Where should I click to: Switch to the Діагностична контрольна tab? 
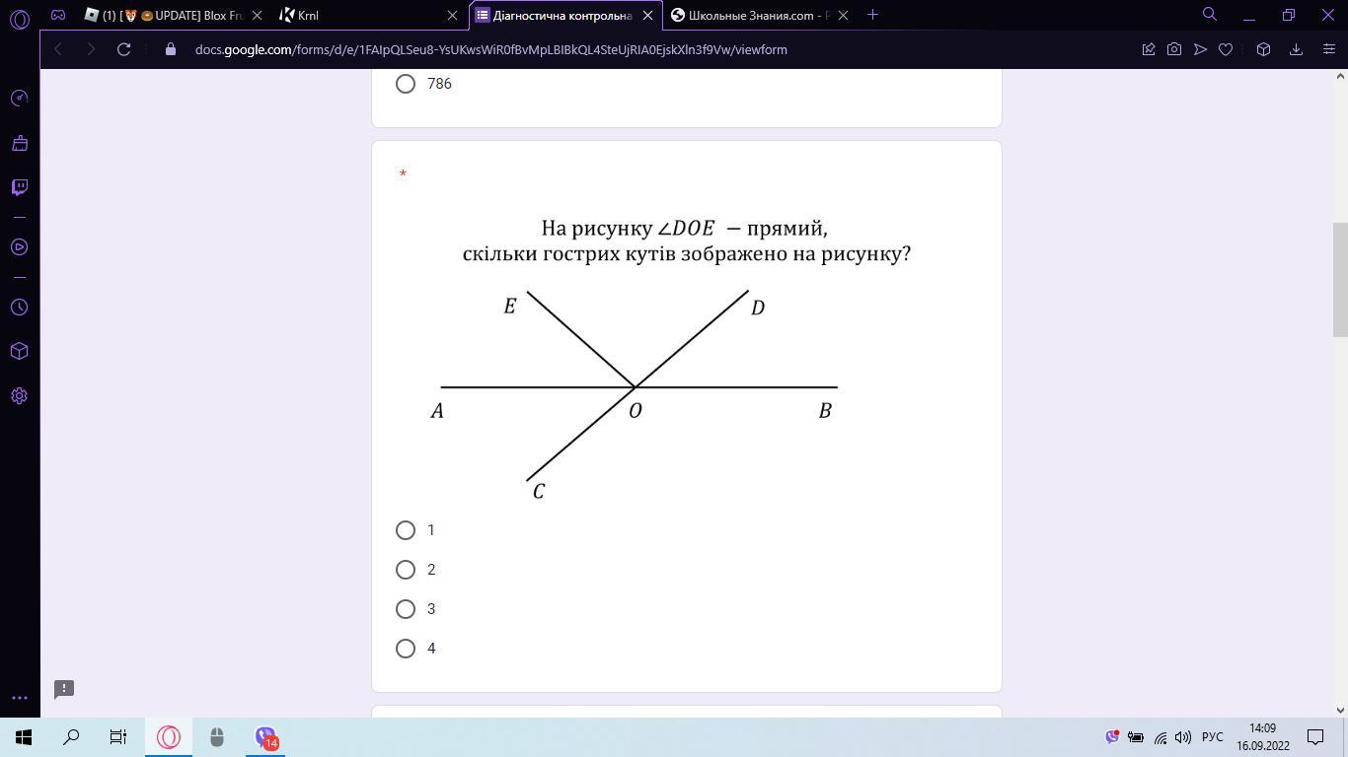[x=566, y=15]
